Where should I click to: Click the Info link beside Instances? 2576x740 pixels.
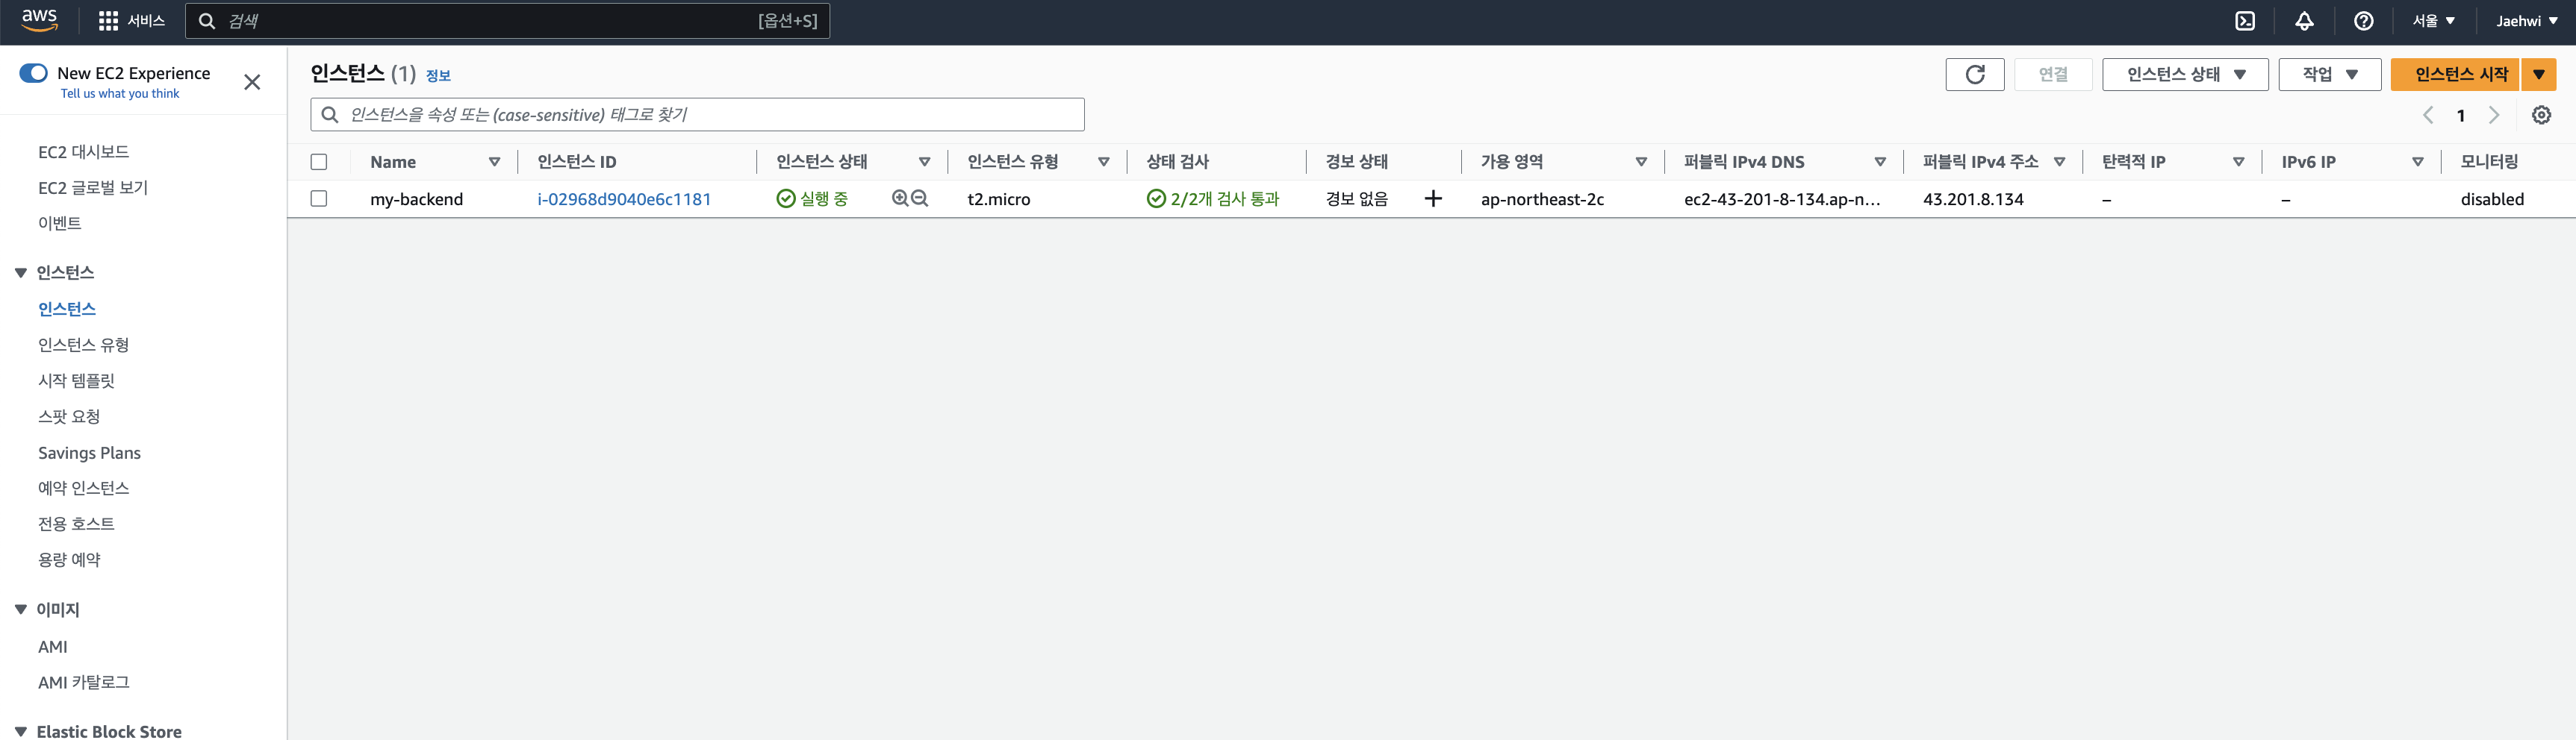(x=438, y=76)
